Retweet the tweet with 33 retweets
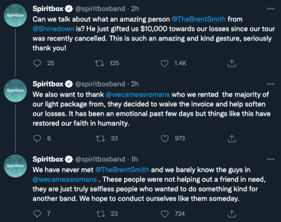281x222 pixels. click(x=101, y=138)
